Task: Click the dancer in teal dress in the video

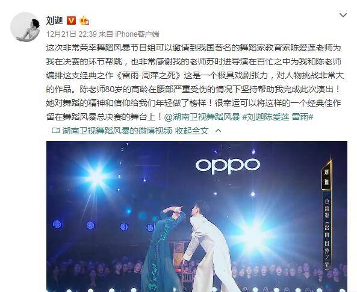Action: [163, 248]
